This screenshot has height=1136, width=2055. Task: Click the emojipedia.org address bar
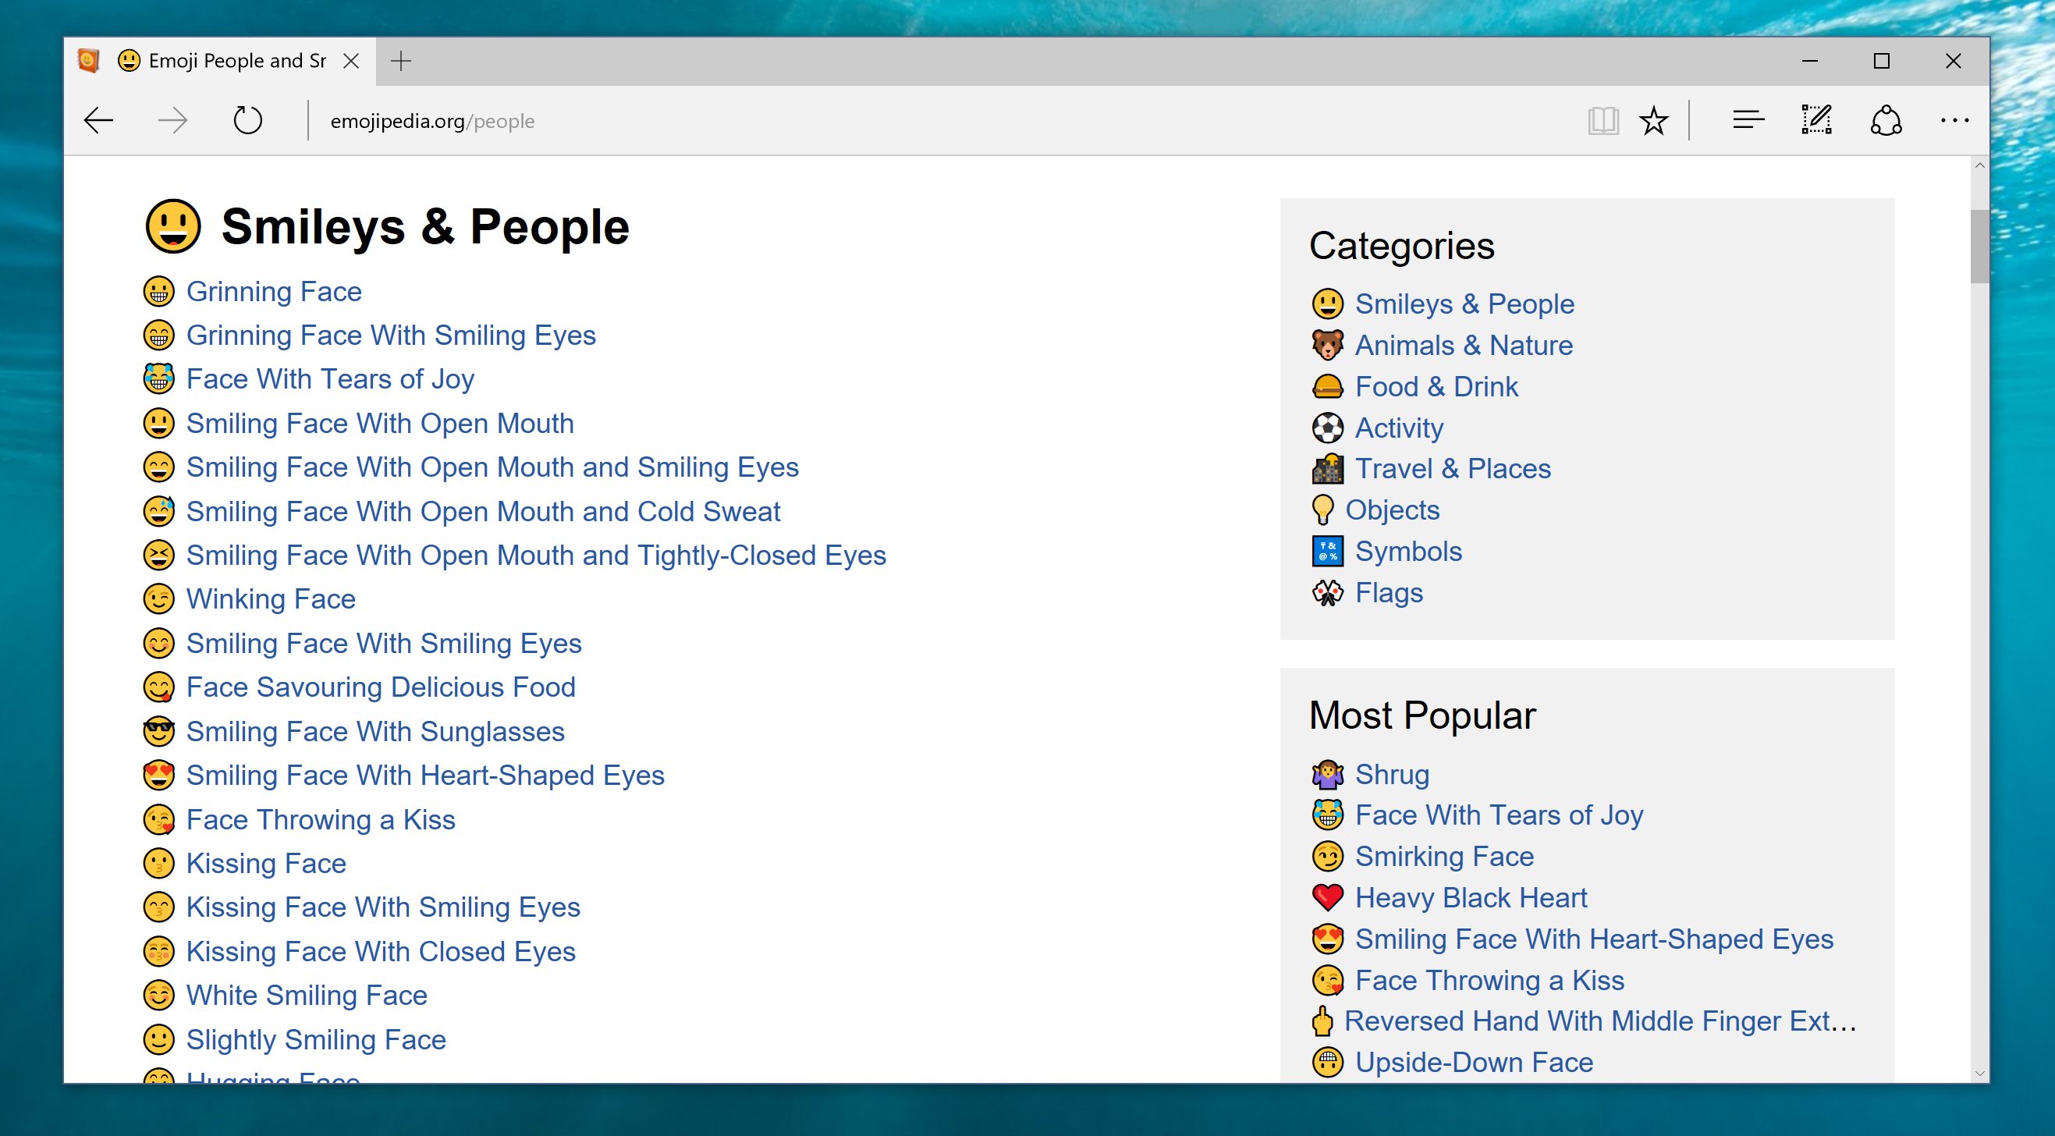432,121
